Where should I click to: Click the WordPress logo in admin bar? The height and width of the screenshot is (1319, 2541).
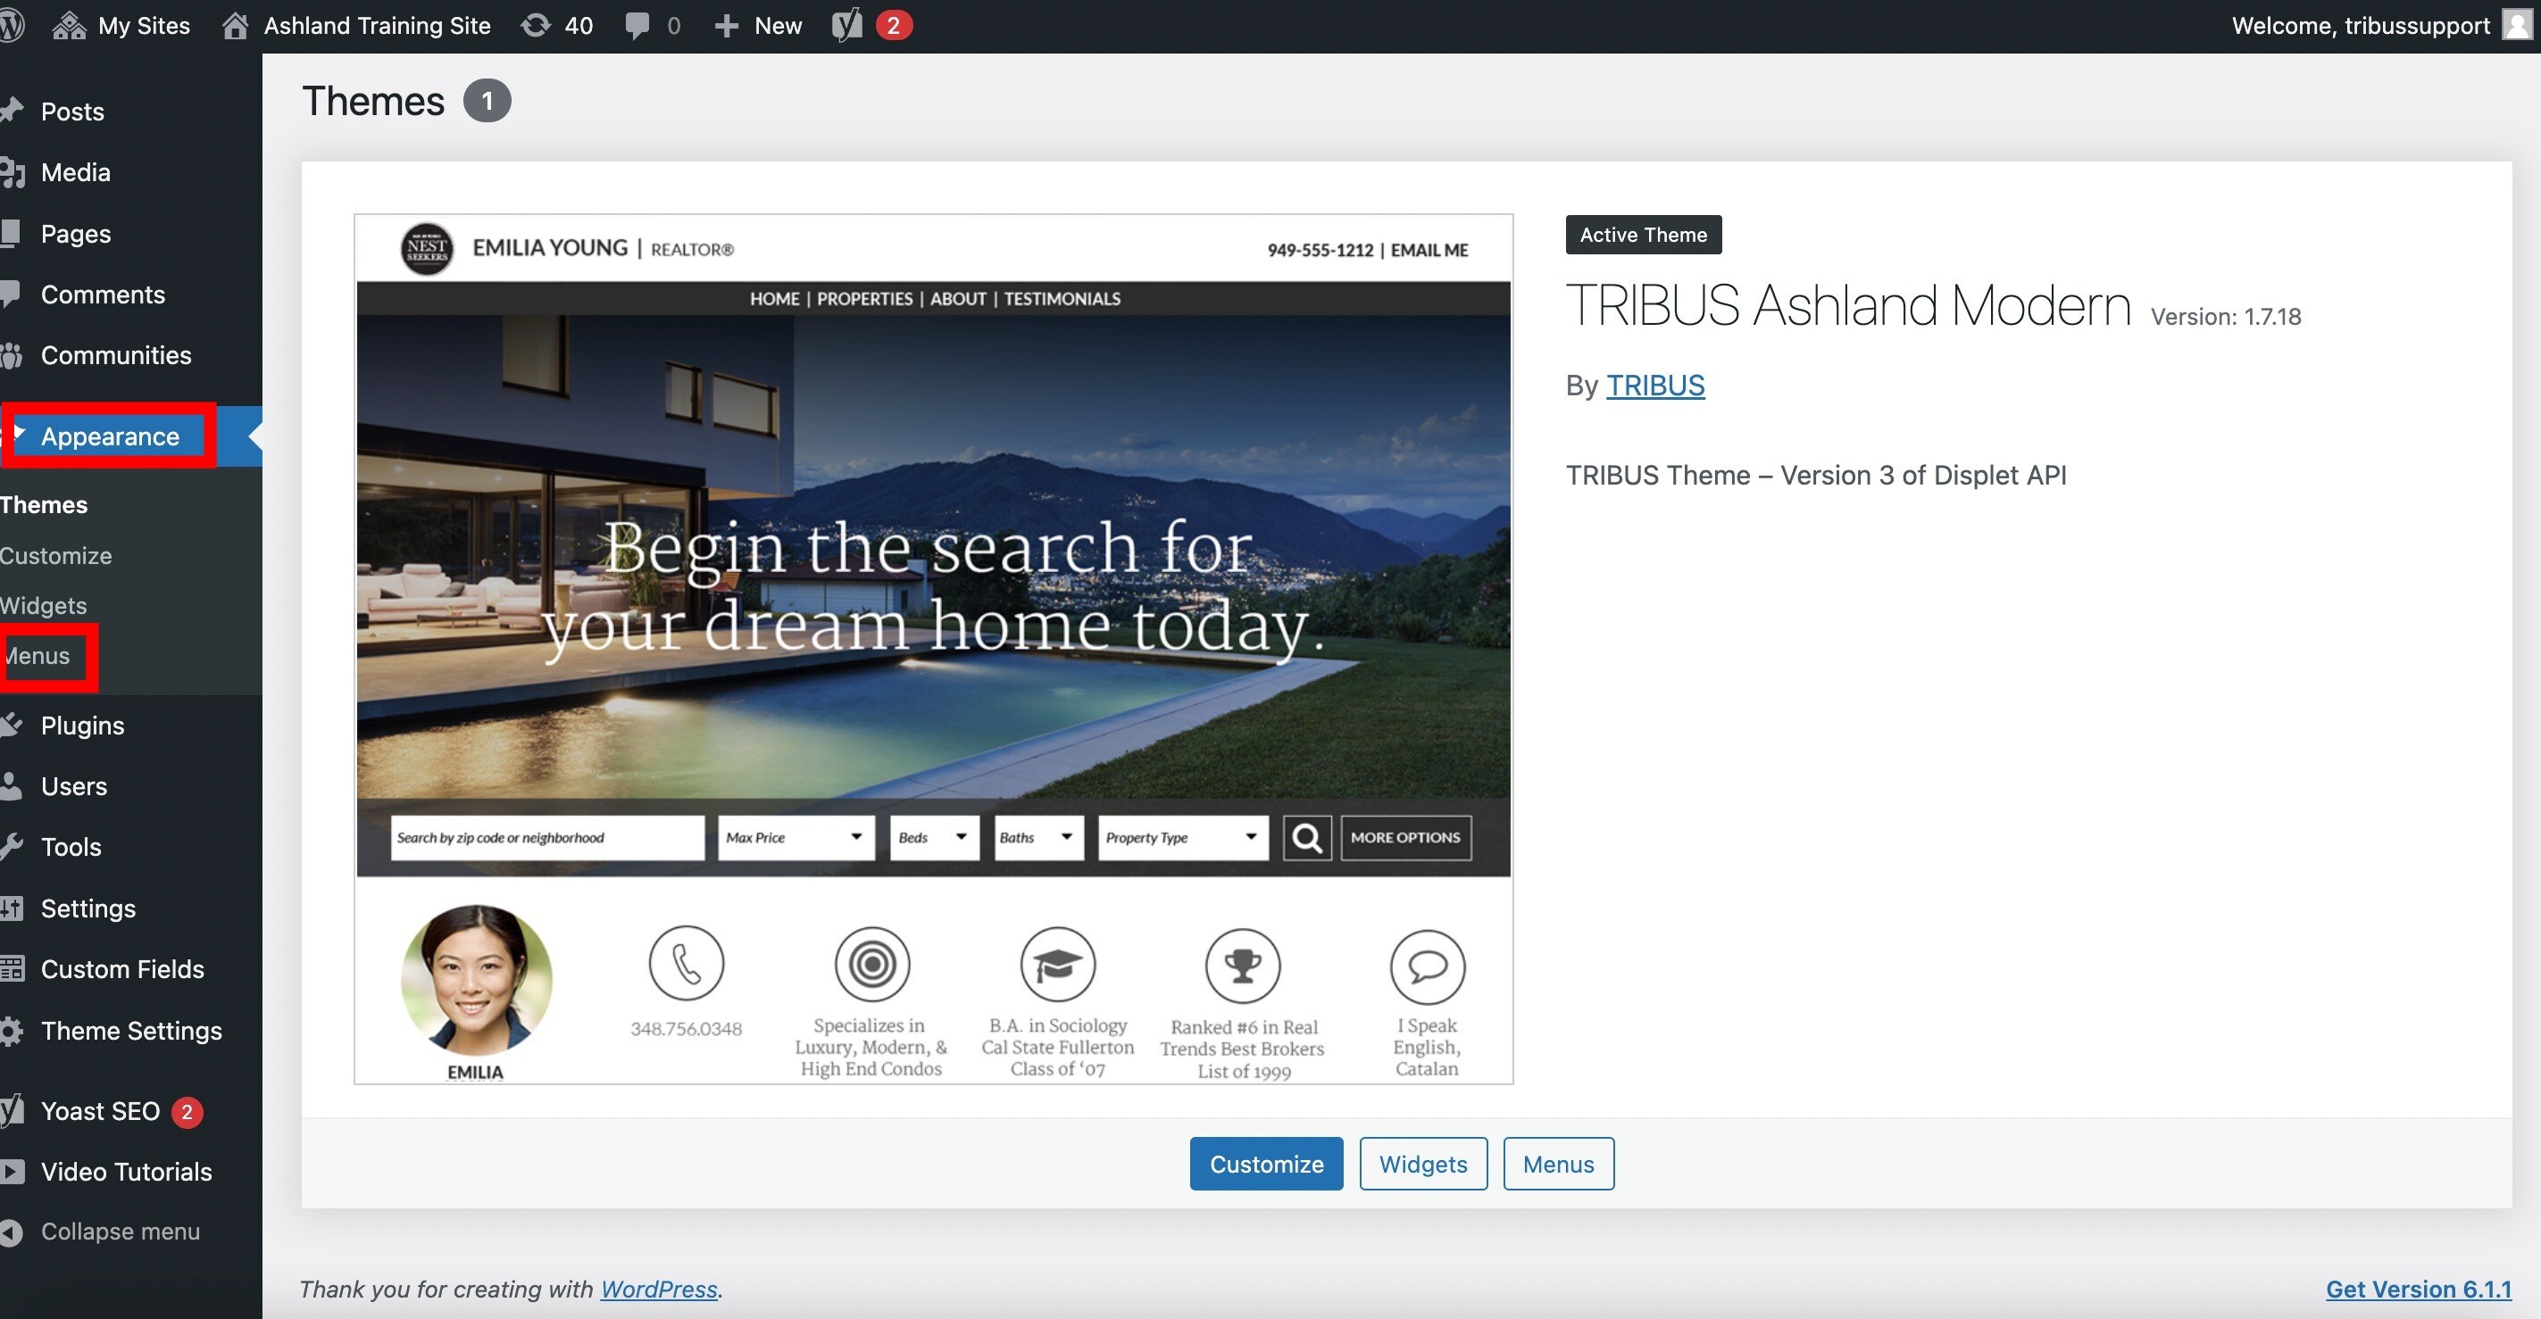(11, 26)
